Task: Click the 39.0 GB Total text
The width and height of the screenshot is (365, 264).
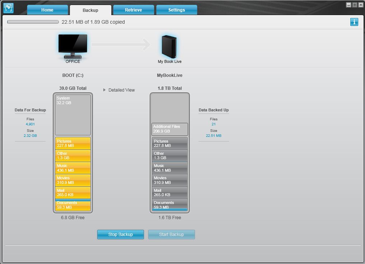Action: click(73, 88)
